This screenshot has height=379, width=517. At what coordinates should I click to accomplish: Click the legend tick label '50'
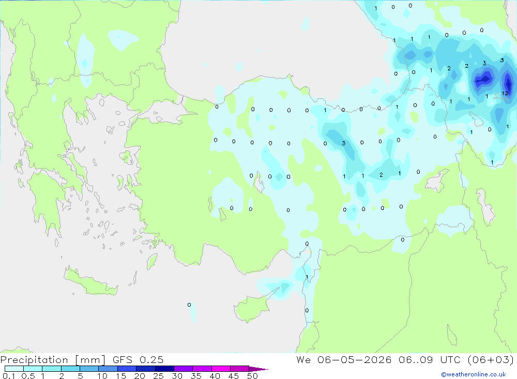(x=252, y=376)
